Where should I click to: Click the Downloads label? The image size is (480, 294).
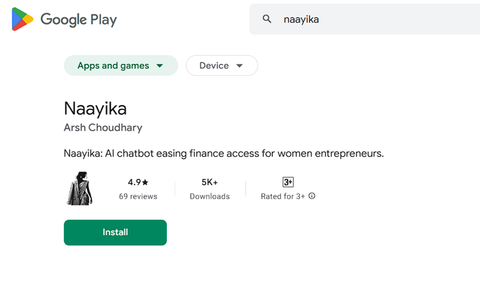209,196
